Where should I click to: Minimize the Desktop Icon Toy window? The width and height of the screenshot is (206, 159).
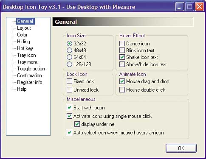(x=180, y=7)
